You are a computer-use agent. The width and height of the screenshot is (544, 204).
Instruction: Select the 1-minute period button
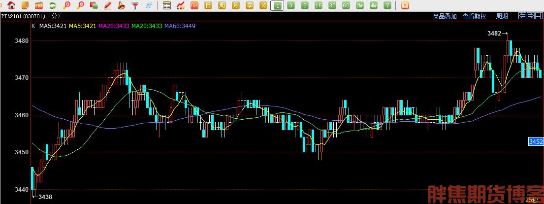pyautogui.click(x=277, y=5)
